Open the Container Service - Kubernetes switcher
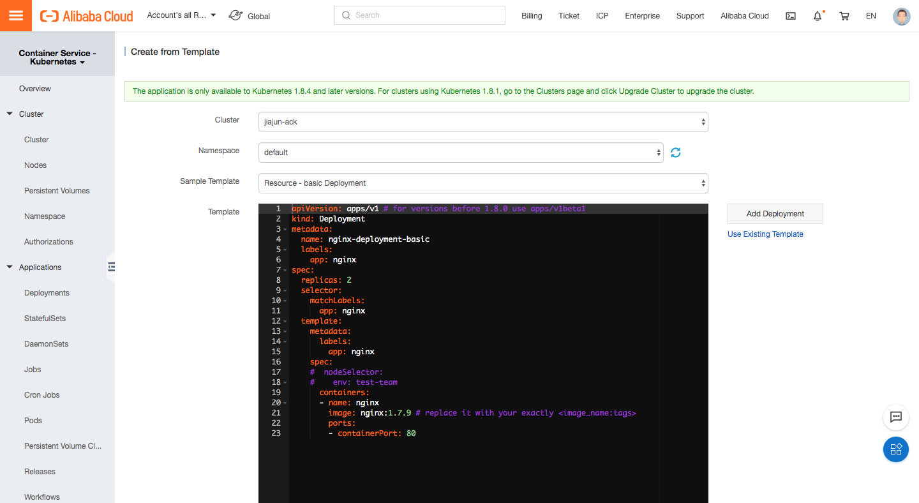The width and height of the screenshot is (919, 503). 57,57
